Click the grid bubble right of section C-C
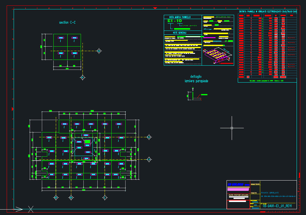The width and height of the screenshot is (306, 215). point(99,51)
